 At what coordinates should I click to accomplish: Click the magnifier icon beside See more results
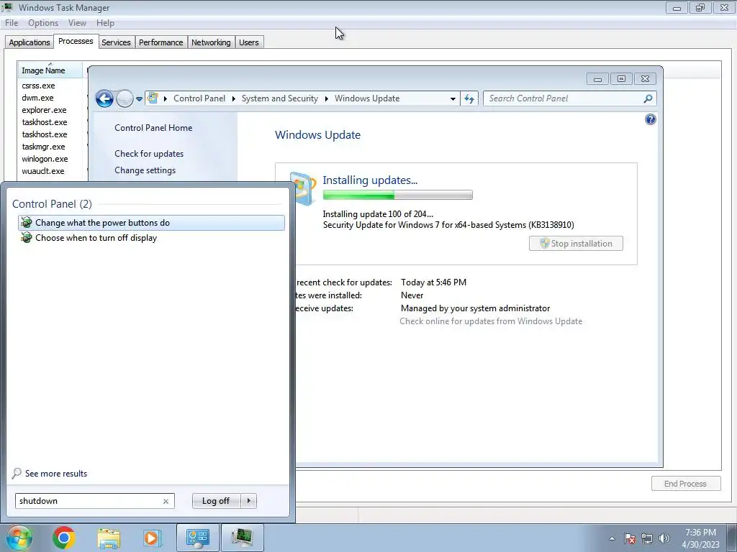click(17, 473)
